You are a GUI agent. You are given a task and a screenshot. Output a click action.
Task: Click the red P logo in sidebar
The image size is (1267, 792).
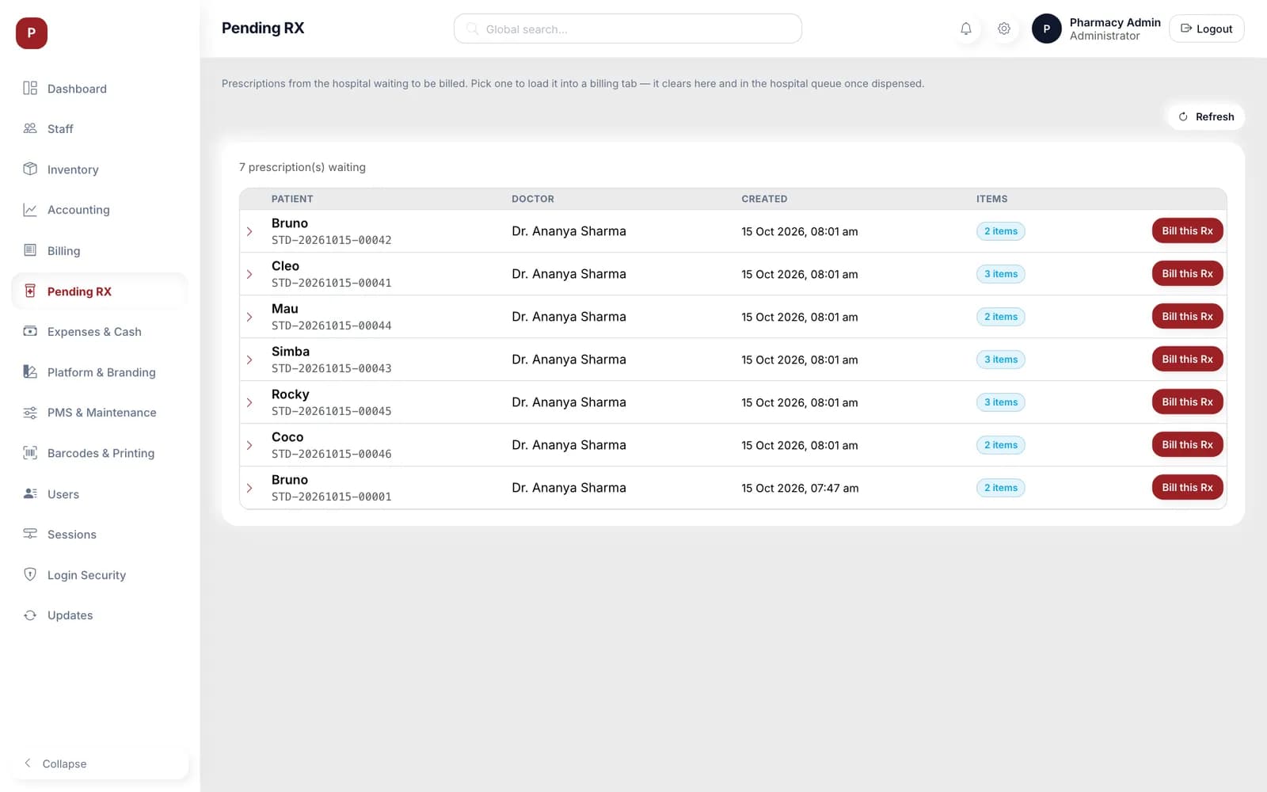pos(32,33)
